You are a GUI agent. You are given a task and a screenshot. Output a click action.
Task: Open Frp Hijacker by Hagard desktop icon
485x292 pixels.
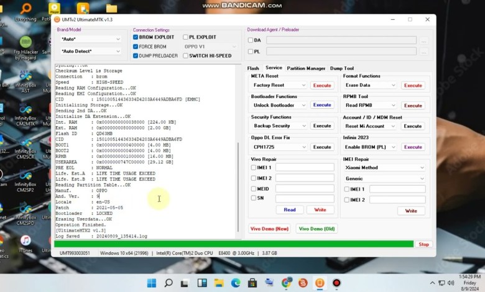[25, 48]
